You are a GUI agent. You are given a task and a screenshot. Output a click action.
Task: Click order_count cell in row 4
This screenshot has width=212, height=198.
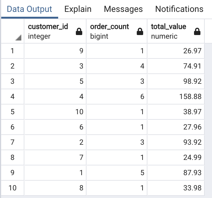(117, 97)
